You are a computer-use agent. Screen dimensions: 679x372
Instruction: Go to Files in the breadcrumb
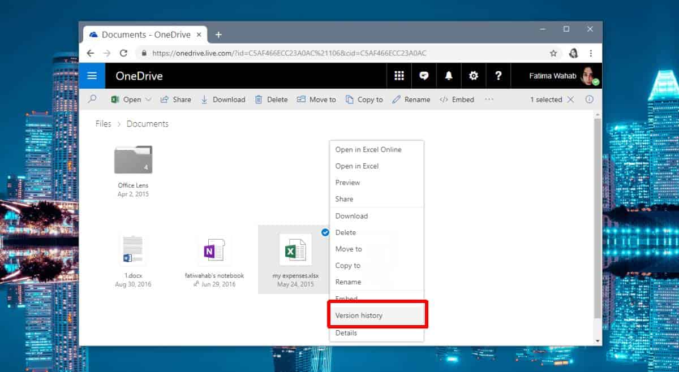104,124
